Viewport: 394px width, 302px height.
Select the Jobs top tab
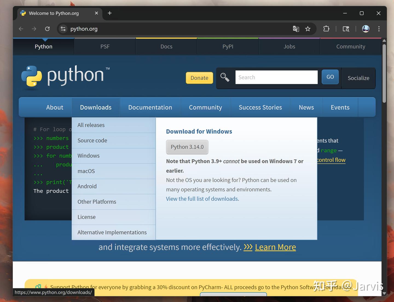[289, 47]
